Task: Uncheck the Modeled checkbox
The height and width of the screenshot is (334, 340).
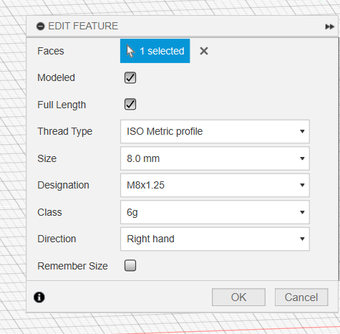Action: [130, 77]
